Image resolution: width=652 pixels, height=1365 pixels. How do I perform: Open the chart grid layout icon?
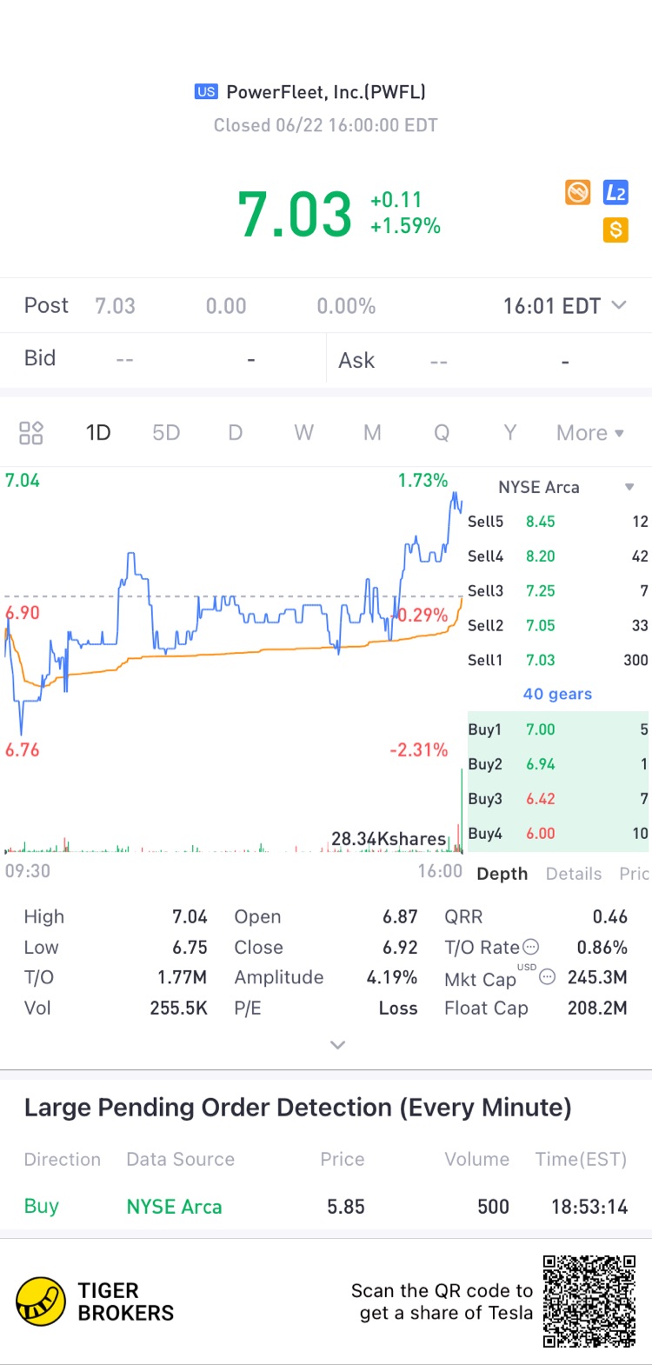[31, 433]
